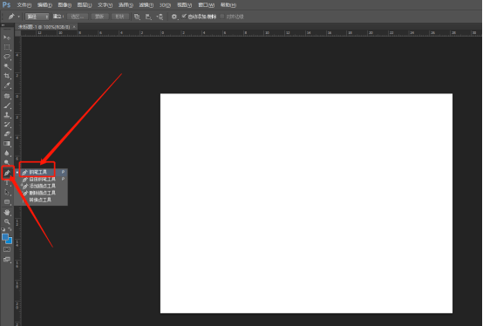
Task: Select the Crop tool
Action: (7, 76)
